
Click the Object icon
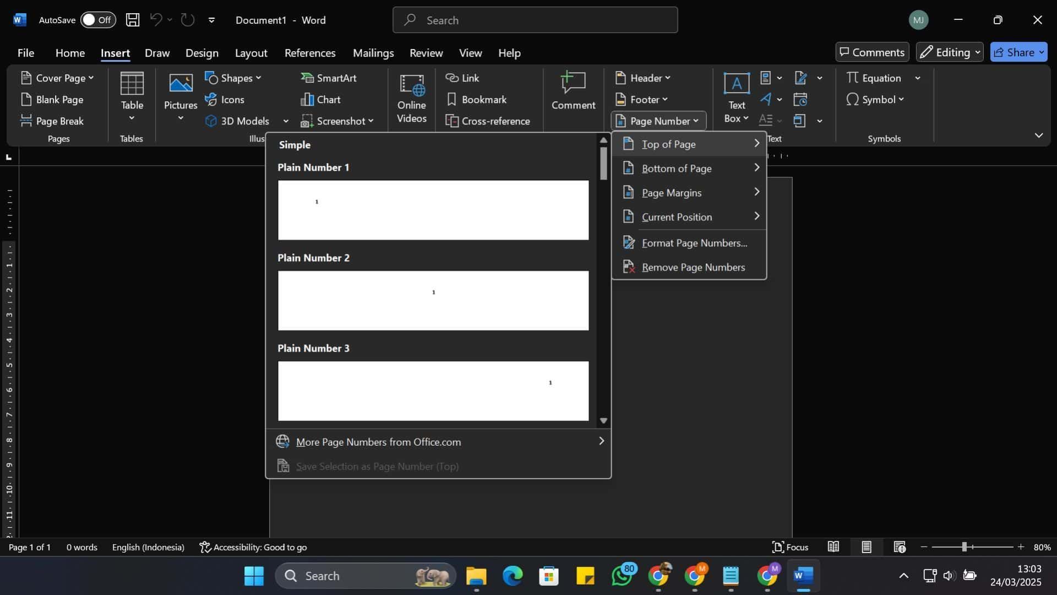point(800,121)
